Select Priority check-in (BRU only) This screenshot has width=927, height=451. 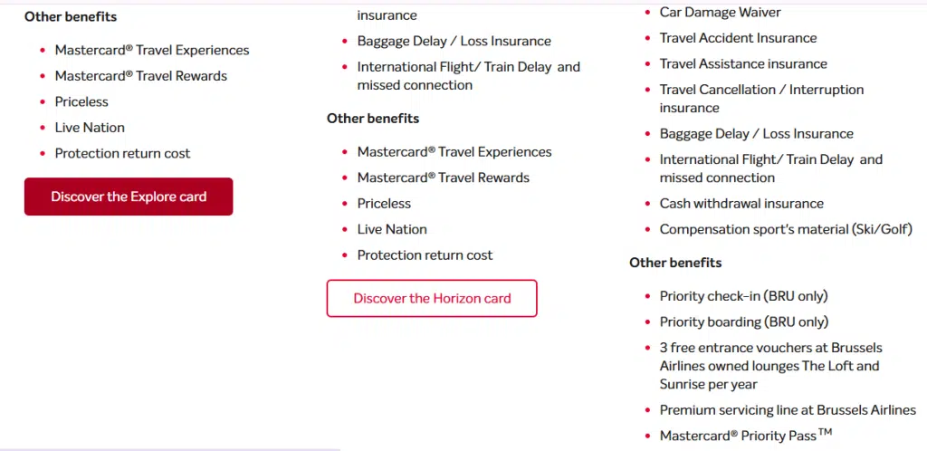tap(743, 296)
